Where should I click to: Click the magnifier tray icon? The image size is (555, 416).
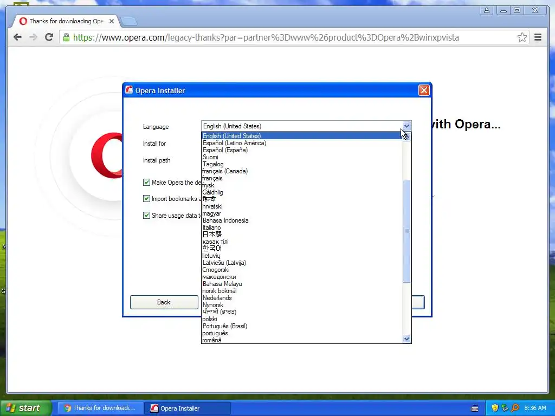[515, 408]
